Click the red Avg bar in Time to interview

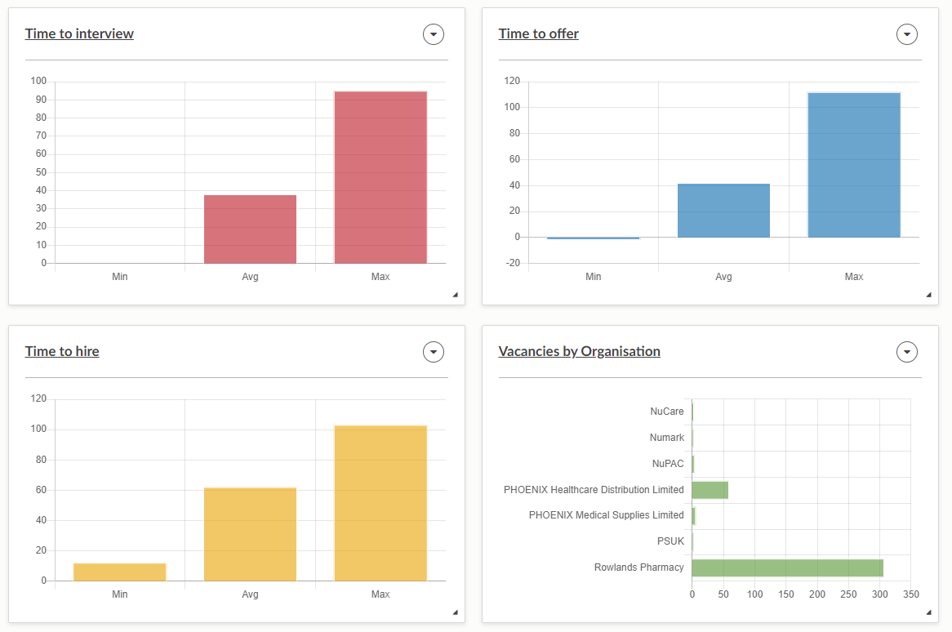[250, 229]
